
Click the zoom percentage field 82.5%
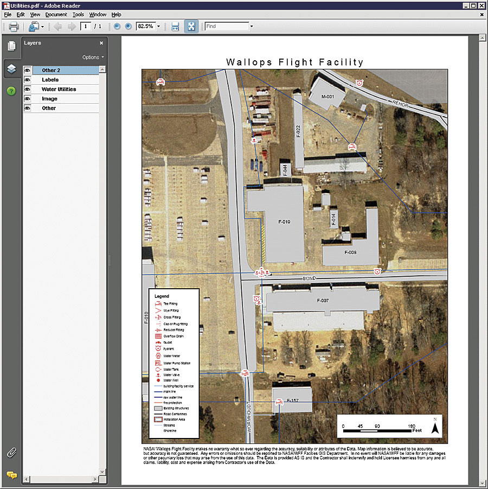click(145, 27)
